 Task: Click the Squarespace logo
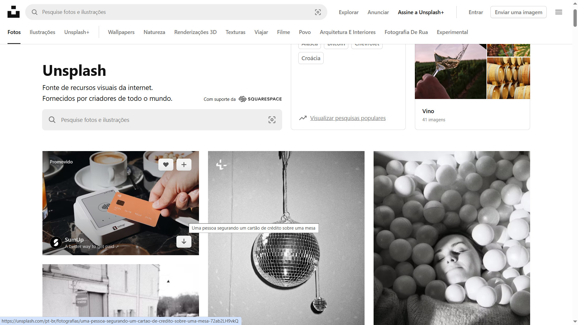[x=260, y=99]
